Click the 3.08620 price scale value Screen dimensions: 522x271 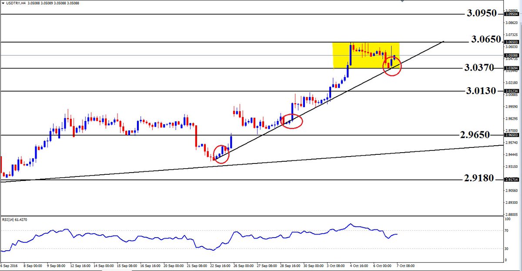[x=512, y=22]
